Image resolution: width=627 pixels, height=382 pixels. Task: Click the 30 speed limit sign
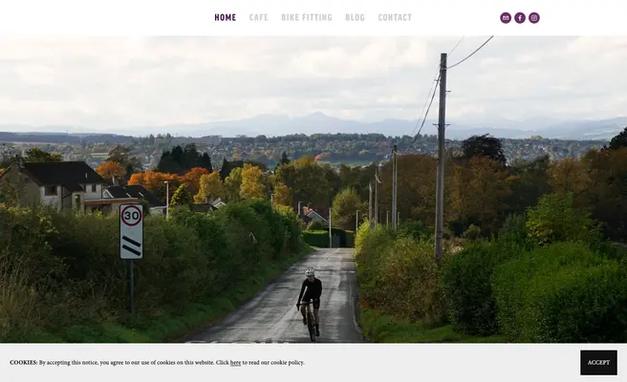(131, 231)
